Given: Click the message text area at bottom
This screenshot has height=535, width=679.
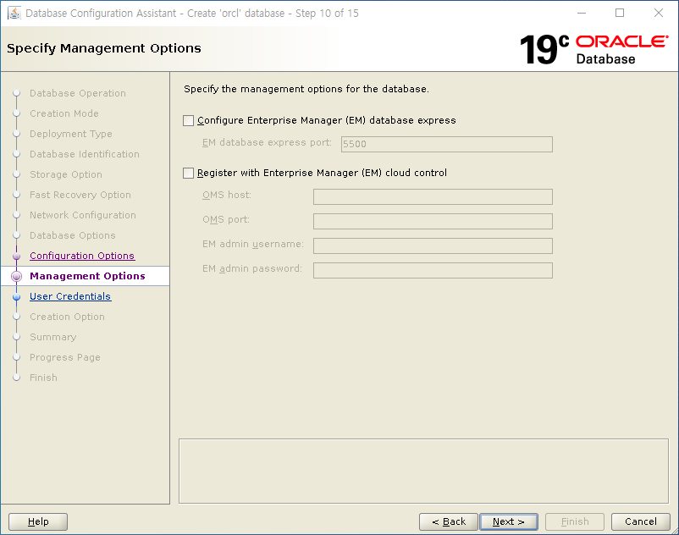Looking at the screenshot, I should [x=423, y=471].
